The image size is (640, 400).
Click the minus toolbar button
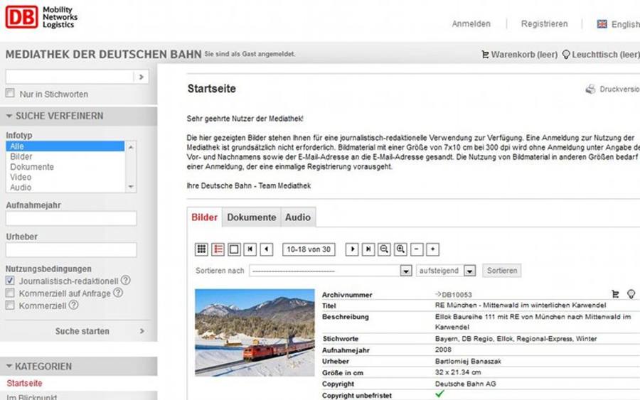[417, 249]
